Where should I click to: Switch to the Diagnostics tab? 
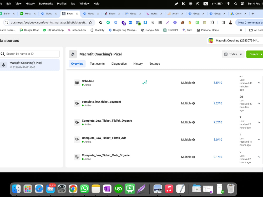coord(119,64)
